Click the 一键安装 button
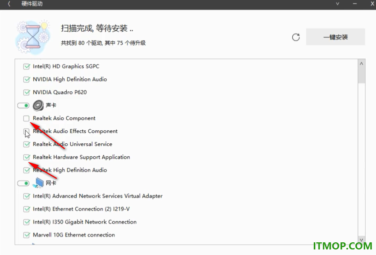376x255 pixels. (x=336, y=37)
